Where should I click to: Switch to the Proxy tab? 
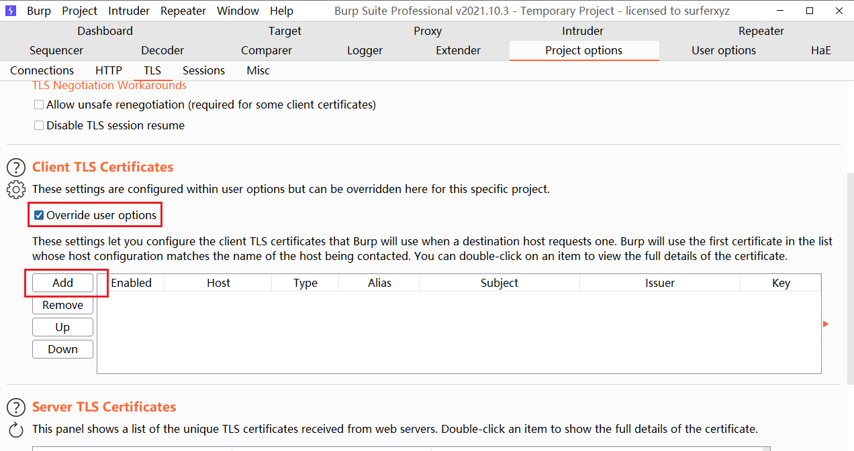(428, 31)
